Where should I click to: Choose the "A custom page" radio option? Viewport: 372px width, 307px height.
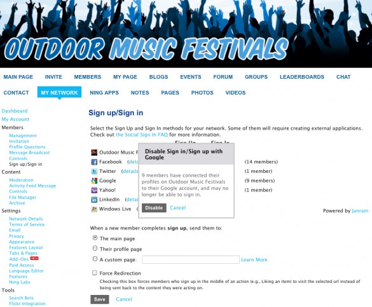[95, 259]
